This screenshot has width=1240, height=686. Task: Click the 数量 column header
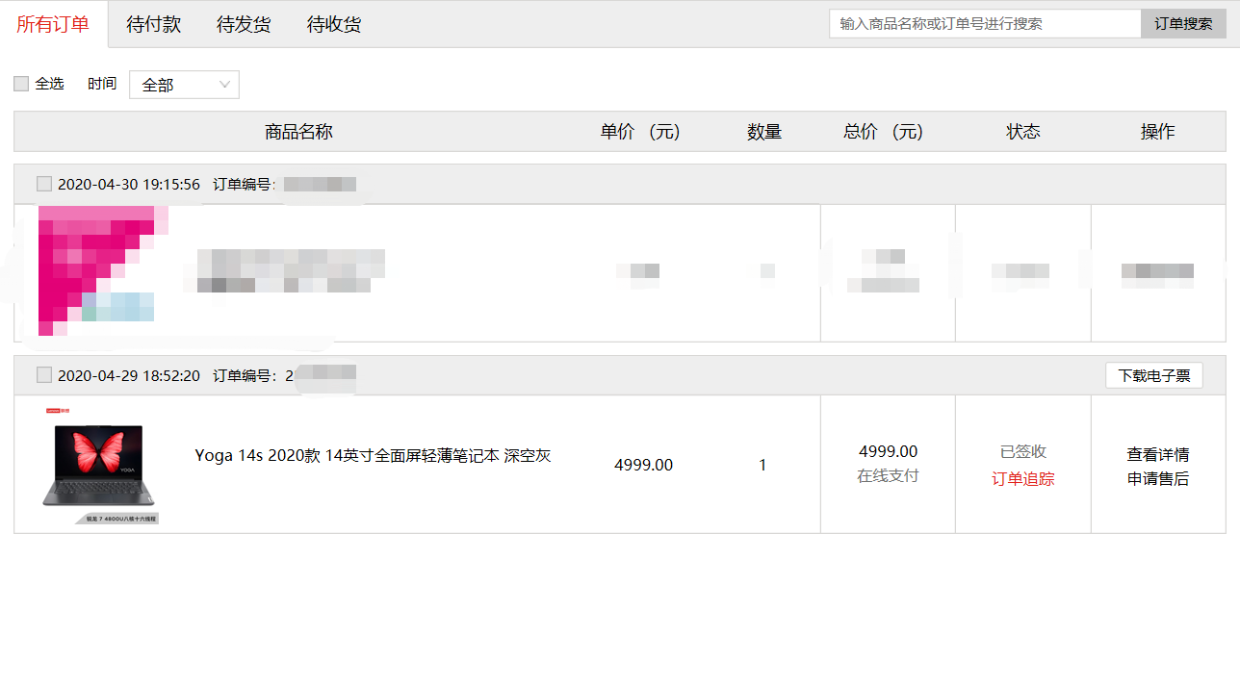point(764,132)
